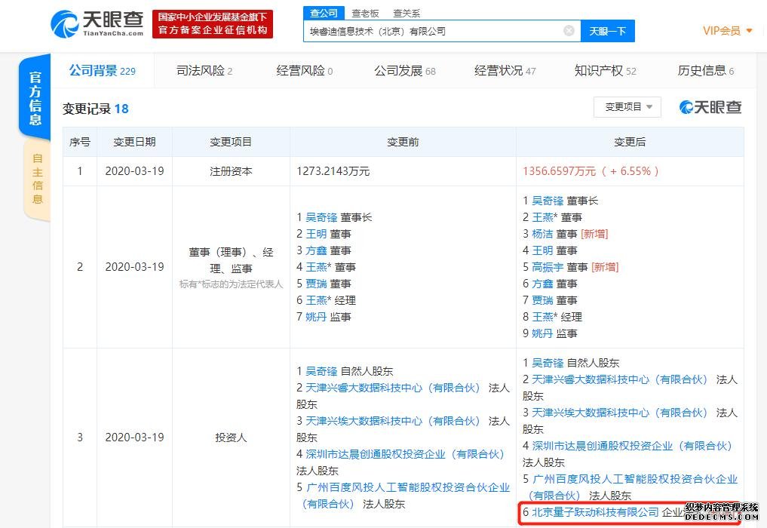Image resolution: width=767 pixels, height=528 pixels.
Task: Open 姚丹 监事 link in 变更后 column
Action: (x=542, y=333)
